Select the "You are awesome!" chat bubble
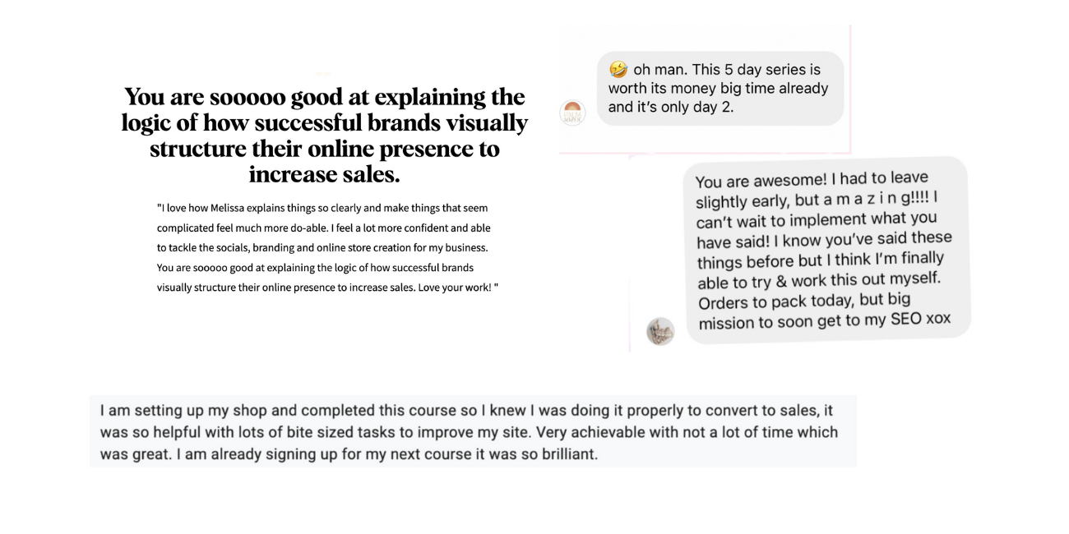Screen dimensions: 1069x534 pos(826,250)
